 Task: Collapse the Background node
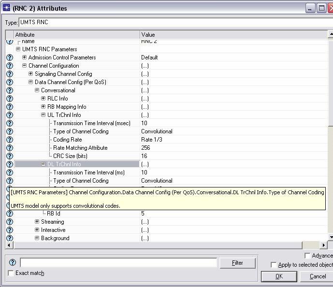point(37,238)
